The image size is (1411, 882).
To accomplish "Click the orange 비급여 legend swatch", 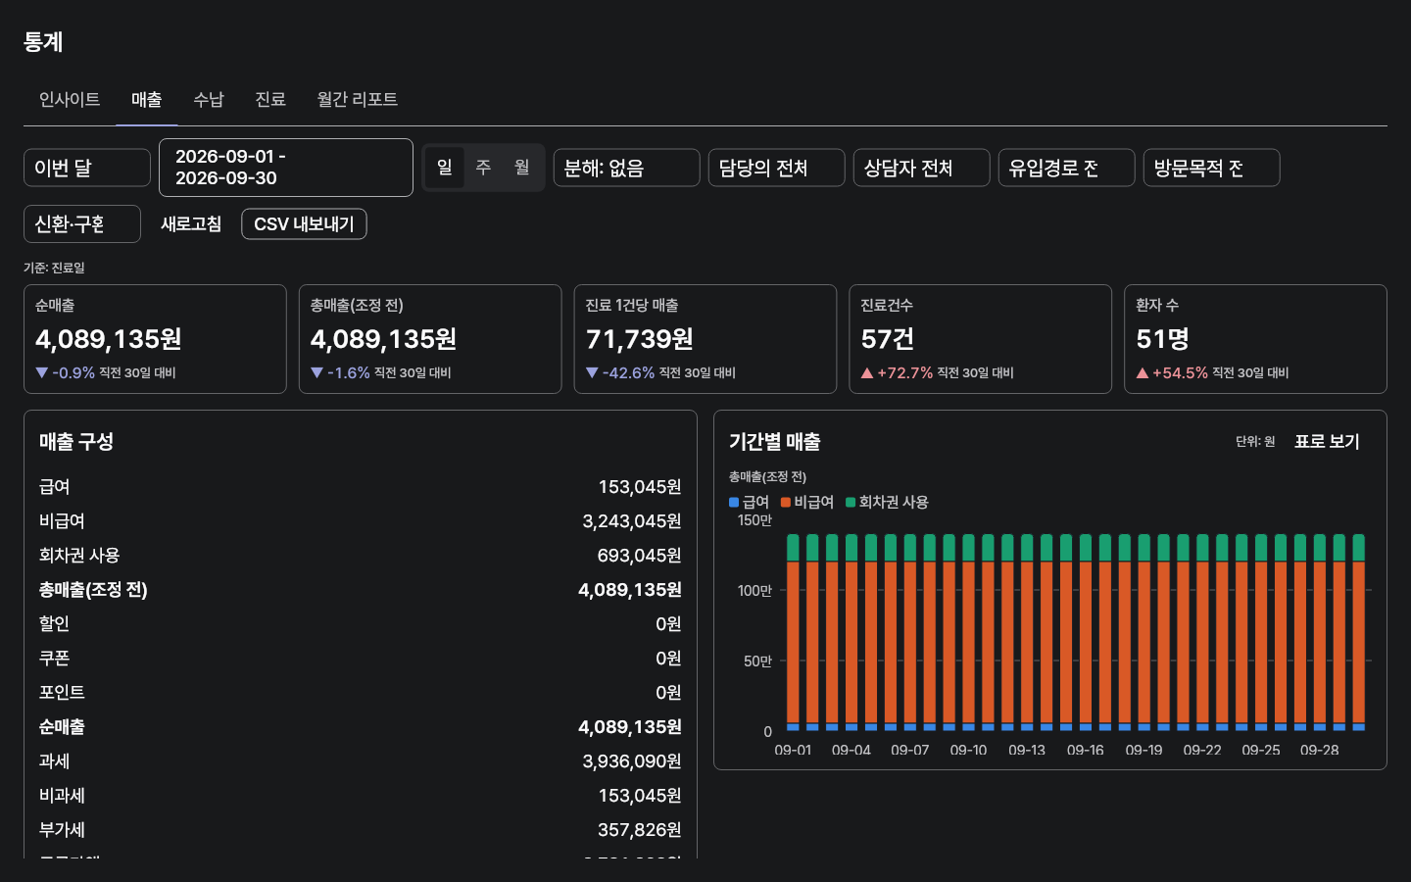I will (x=786, y=503).
